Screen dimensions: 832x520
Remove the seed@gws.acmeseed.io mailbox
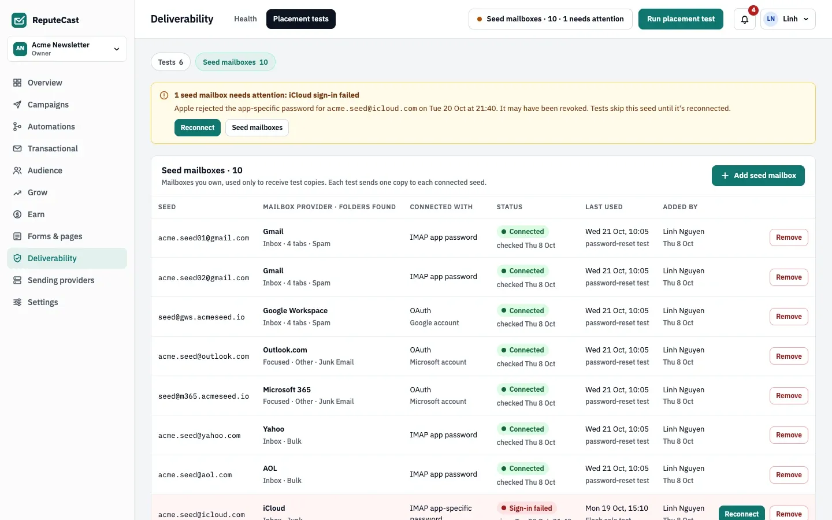pos(789,317)
